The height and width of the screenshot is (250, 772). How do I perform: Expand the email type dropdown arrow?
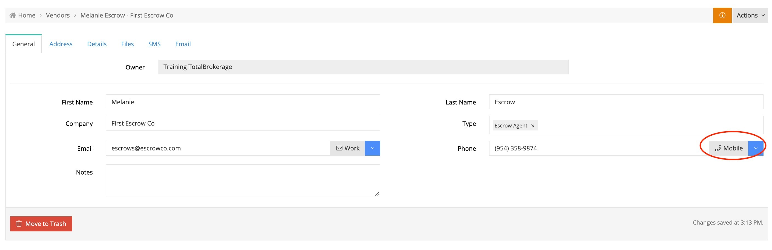[373, 149]
